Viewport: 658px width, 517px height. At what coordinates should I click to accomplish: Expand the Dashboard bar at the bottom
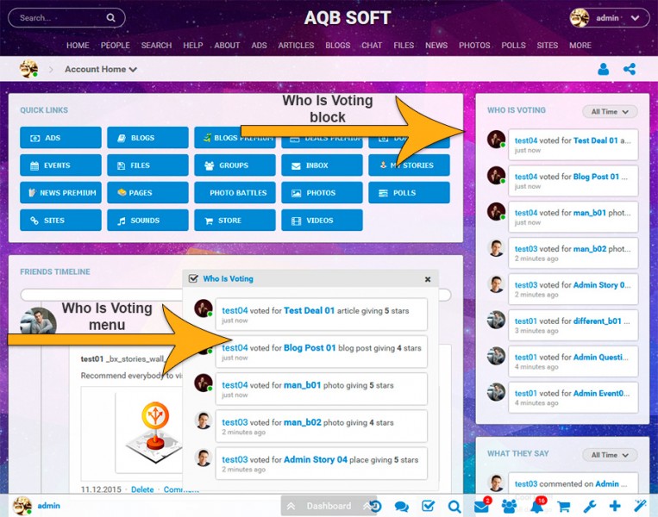(x=329, y=506)
